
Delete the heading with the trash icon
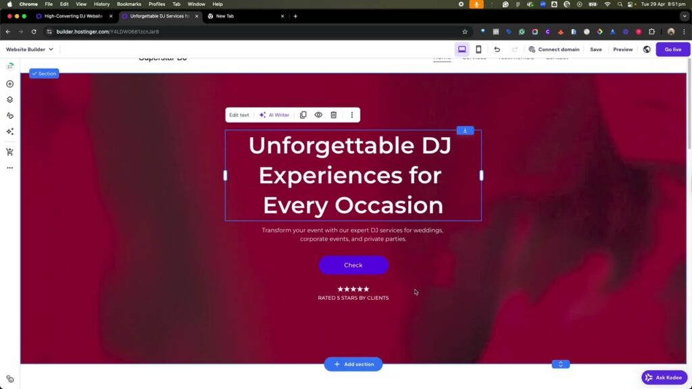tap(334, 115)
